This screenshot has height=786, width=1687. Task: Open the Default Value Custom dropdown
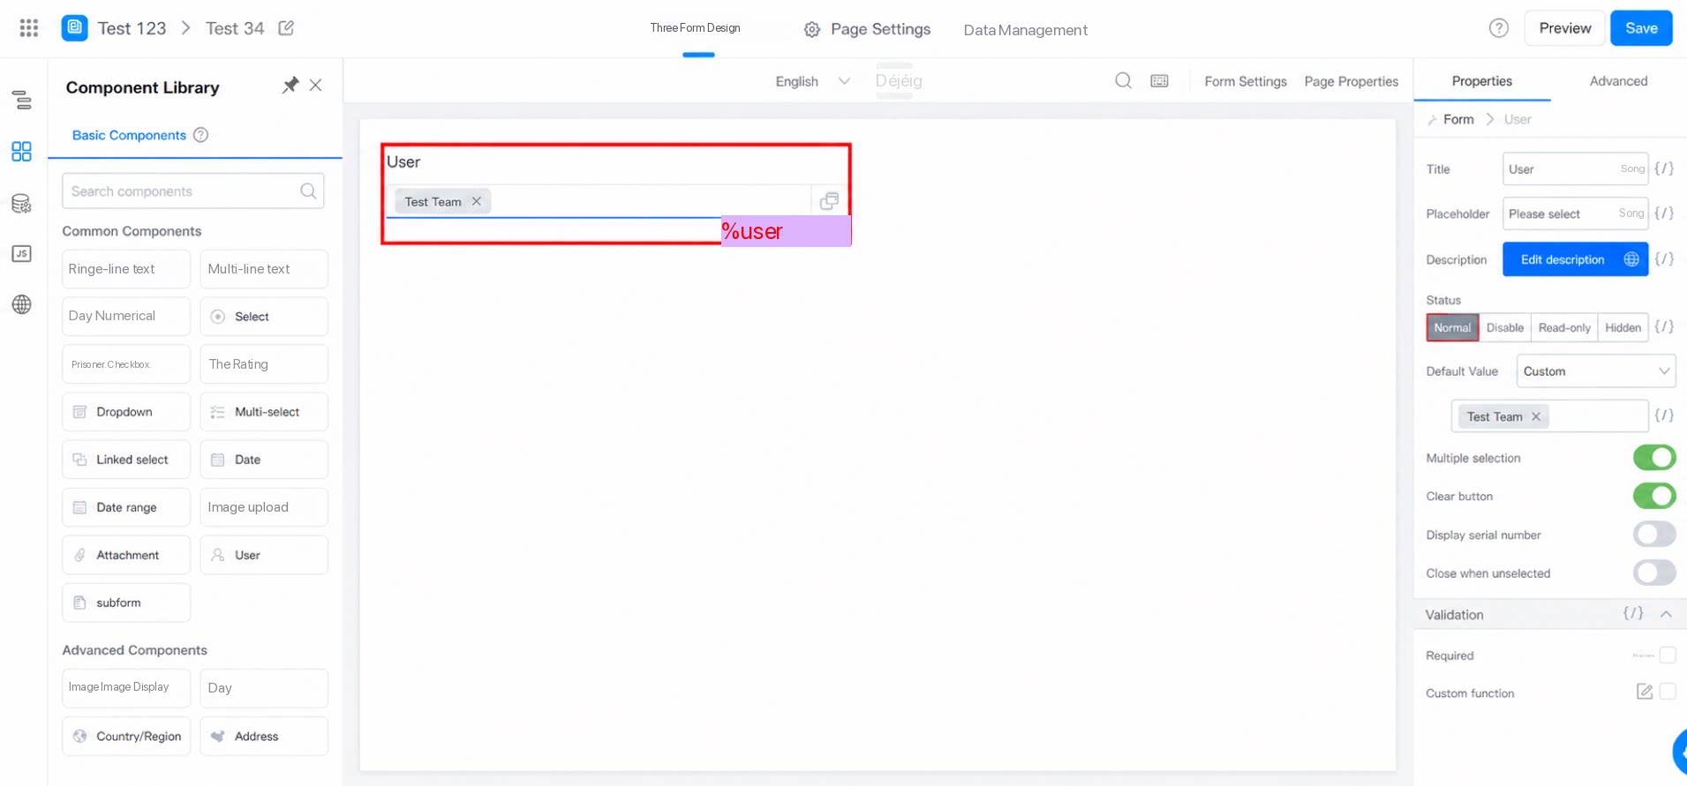tap(1595, 371)
